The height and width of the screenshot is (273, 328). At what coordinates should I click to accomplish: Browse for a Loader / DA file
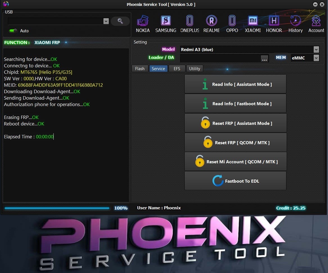264,58
